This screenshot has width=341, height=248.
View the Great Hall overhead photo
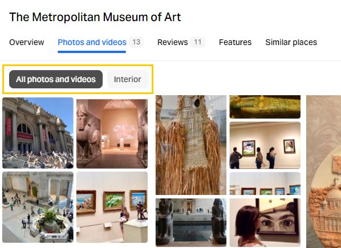[38, 207]
